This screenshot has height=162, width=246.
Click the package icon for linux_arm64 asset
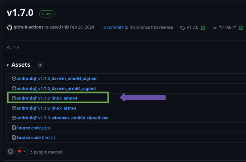pyautogui.click(x=14, y=108)
